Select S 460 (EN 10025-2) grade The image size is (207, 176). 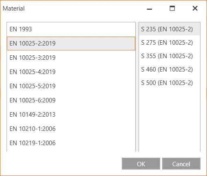[170, 70]
